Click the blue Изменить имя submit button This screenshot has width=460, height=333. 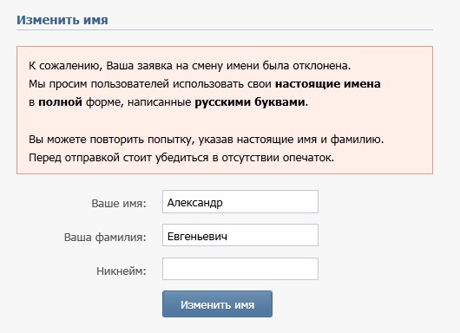(x=217, y=304)
